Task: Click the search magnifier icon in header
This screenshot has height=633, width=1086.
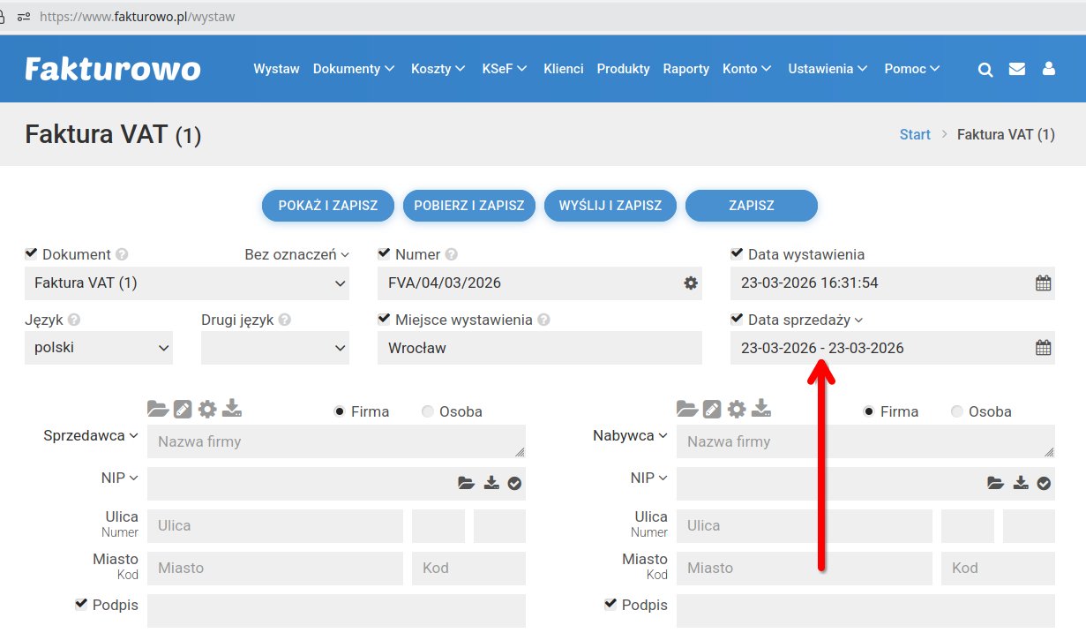Action: click(985, 69)
